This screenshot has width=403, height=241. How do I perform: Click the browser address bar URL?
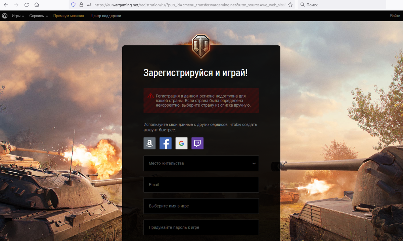coord(190,5)
